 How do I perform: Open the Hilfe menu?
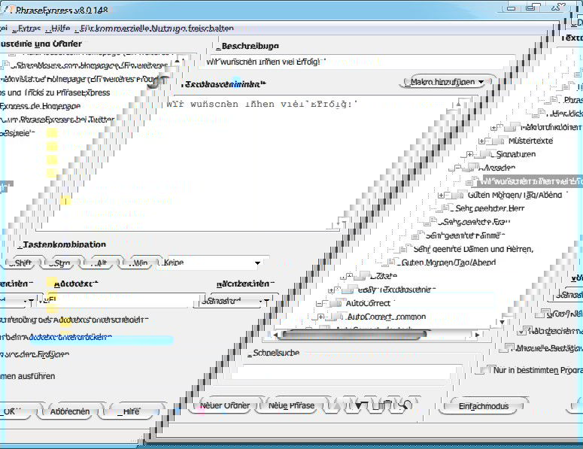point(59,29)
